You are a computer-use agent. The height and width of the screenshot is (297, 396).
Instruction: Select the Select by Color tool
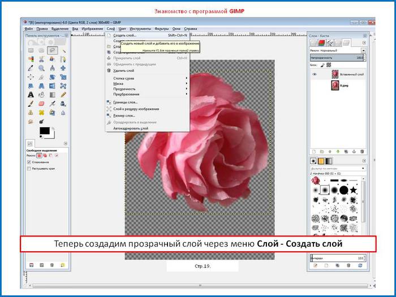(31, 59)
